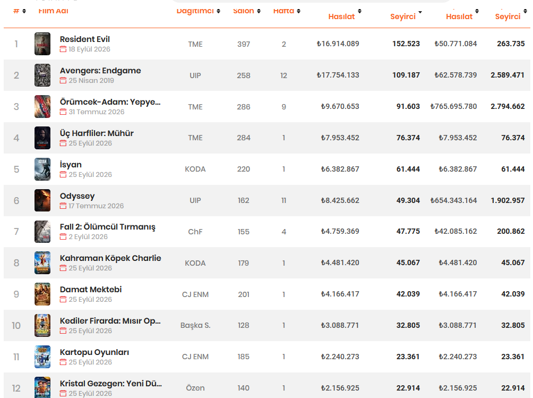
Task: Click the calendar icon under Üç Harfliler: Mühür
Action: coord(63,143)
